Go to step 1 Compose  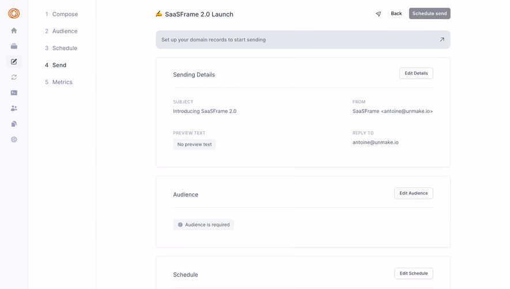pos(62,14)
